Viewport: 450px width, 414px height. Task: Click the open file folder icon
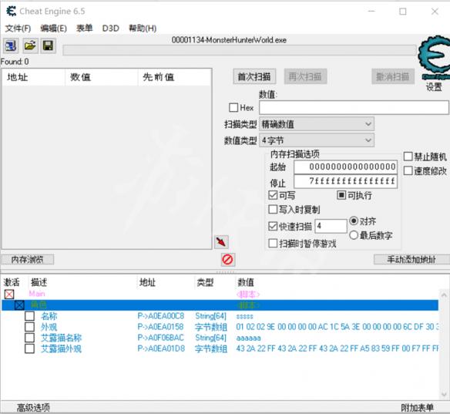pos(30,46)
